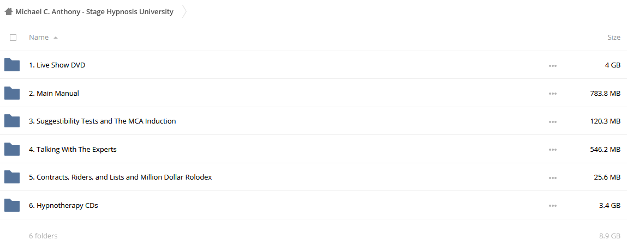Open the Live Show DVD folder icon
The width and height of the screenshot is (627, 246).
(x=12, y=65)
